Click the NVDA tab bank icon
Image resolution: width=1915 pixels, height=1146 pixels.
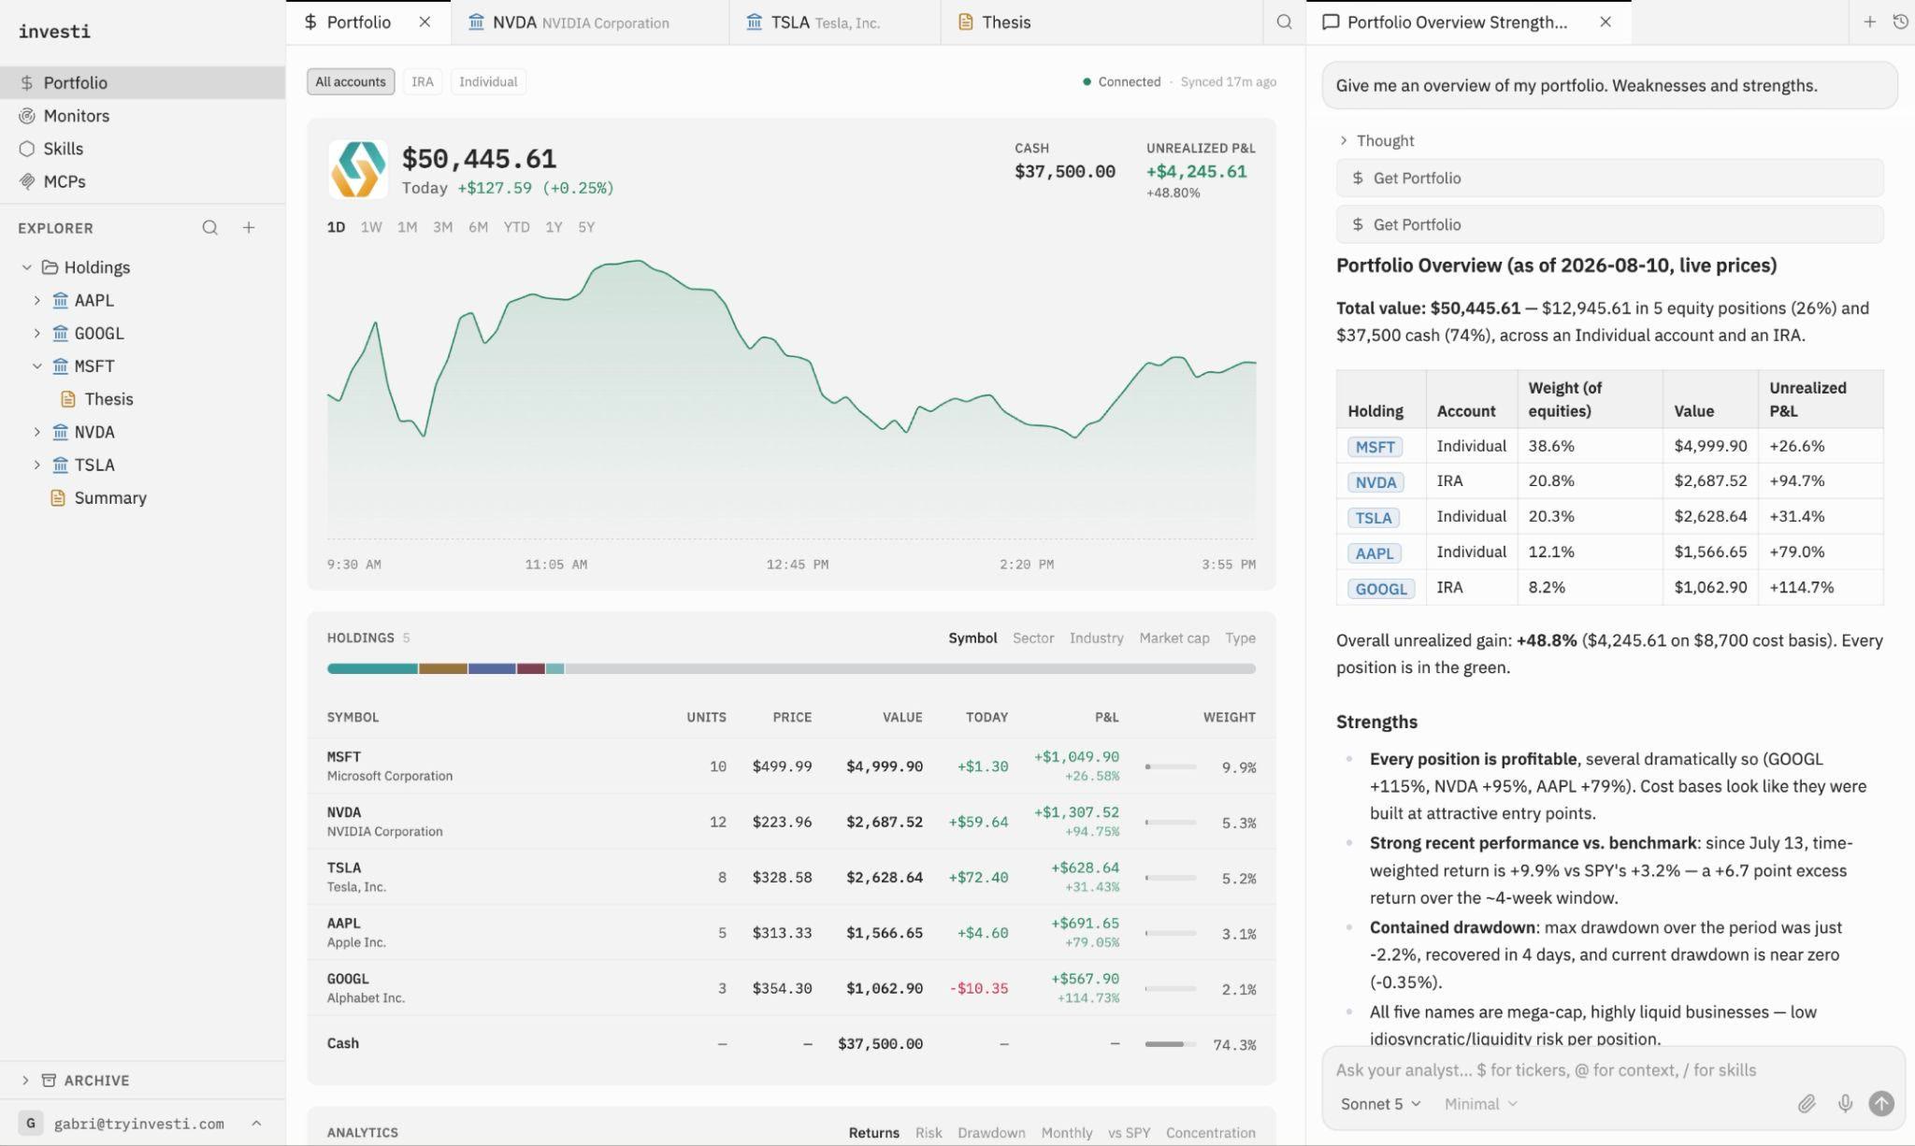(476, 21)
